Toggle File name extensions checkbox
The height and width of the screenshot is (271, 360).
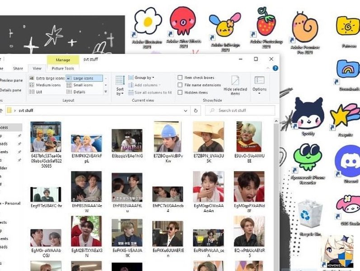click(199, 85)
